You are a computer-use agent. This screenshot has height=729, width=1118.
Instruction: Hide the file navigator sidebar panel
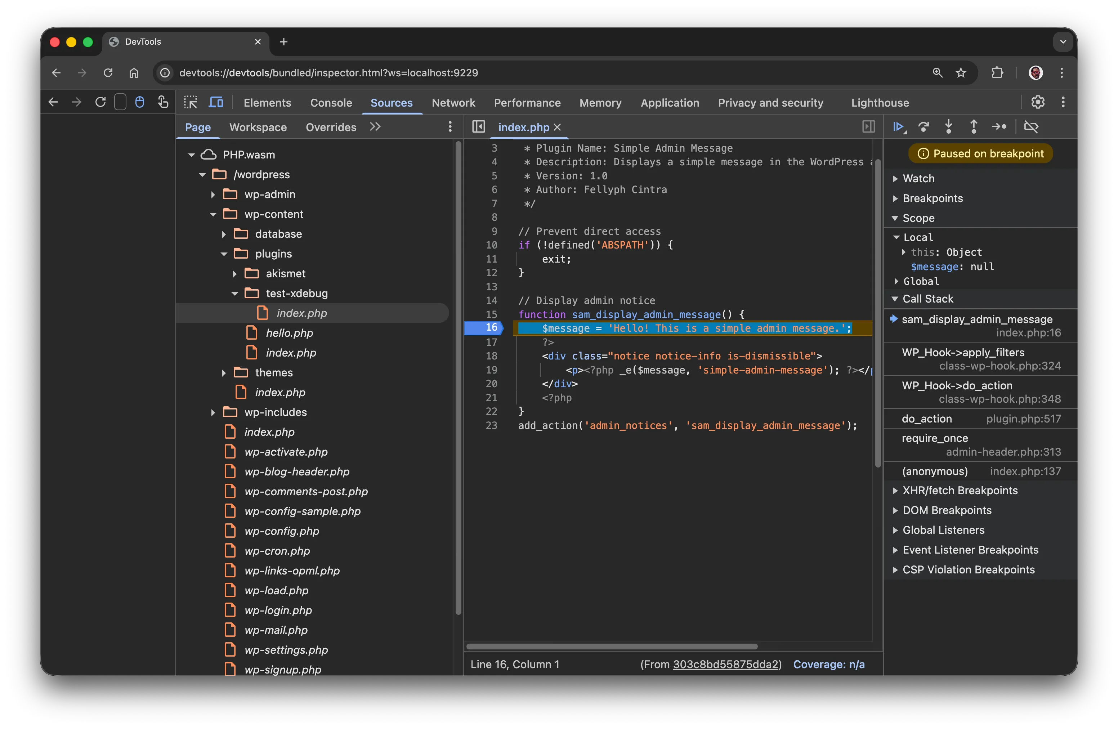pos(478,127)
